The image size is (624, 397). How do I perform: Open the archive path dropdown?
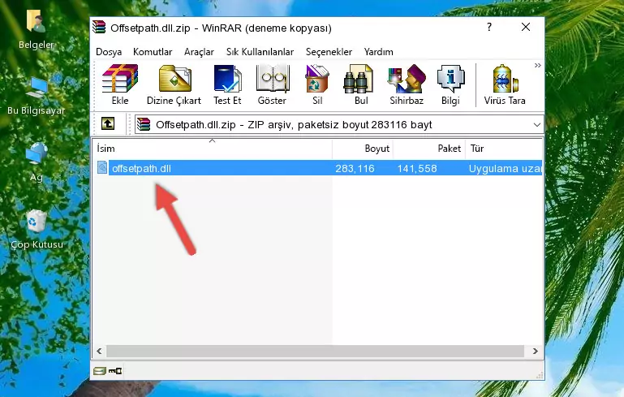pyautogui.click(x=537, y=125)
